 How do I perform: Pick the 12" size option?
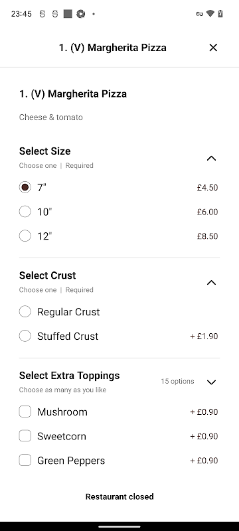(25, 236)
